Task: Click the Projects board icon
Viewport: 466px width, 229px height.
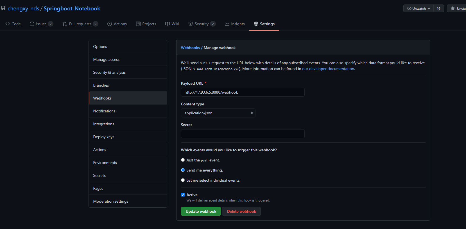Action: point(138,24)
